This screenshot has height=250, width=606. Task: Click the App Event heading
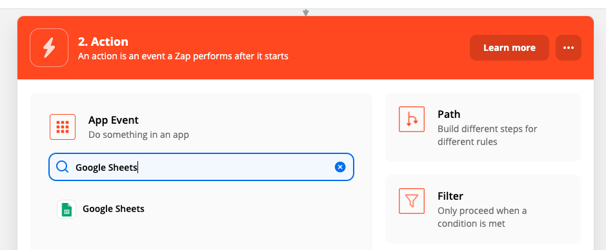[x=113, y=120]
